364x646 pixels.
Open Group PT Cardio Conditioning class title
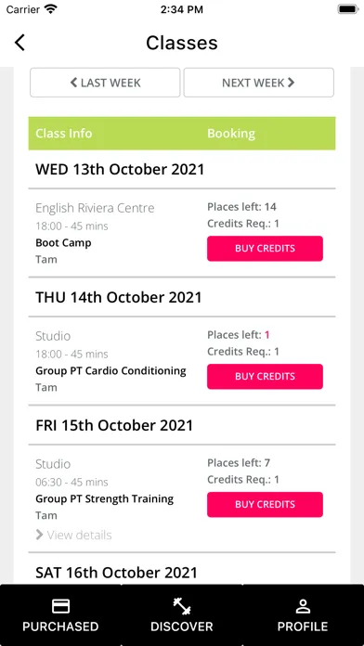110,370
